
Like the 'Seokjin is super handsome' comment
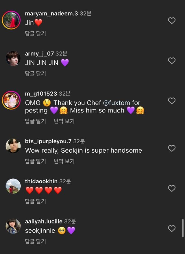tap(172, 148)
